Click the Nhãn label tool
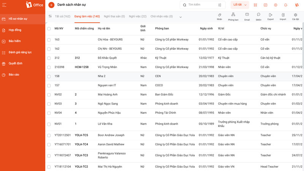304x171 pixels. pyautogui.click(x=220, y=17)
